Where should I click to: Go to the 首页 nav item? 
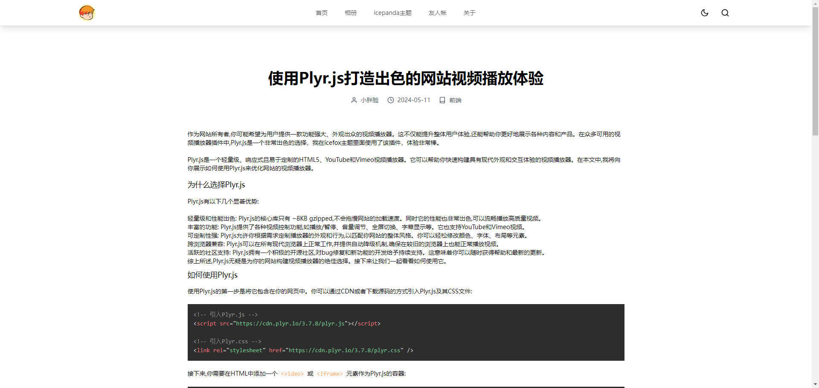321,13
